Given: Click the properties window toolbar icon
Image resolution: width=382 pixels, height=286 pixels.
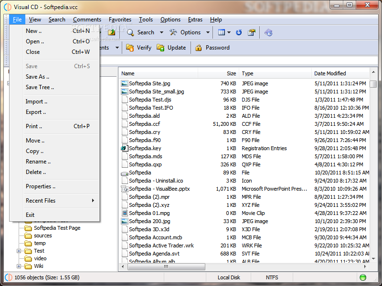Looking at the screenshot, I should click(252, 32).
